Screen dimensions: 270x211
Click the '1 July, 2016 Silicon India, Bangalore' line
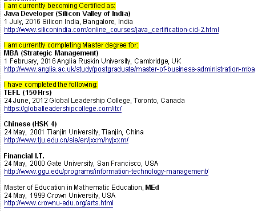(68, 22)
